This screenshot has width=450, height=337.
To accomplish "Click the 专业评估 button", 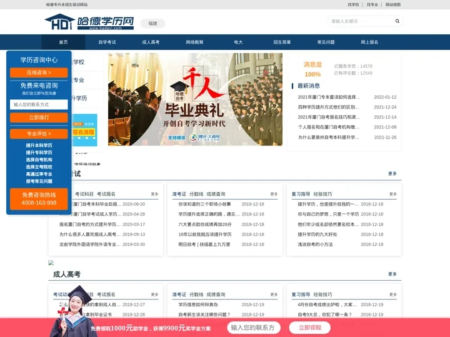I will pyautogui.click(x=39, y=134).
